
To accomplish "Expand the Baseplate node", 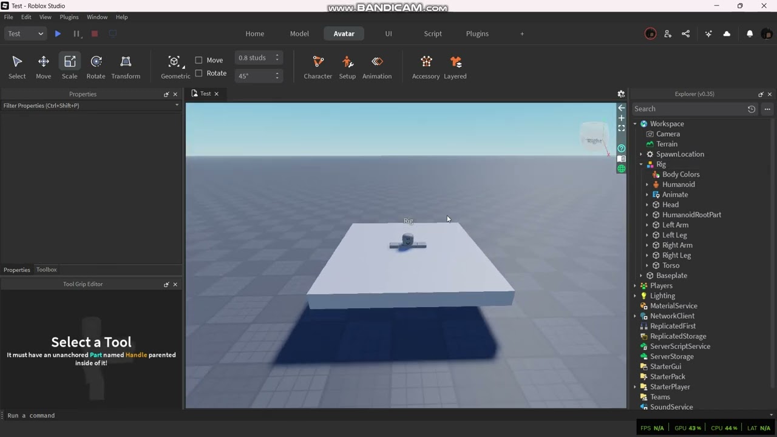I will 641,276.
